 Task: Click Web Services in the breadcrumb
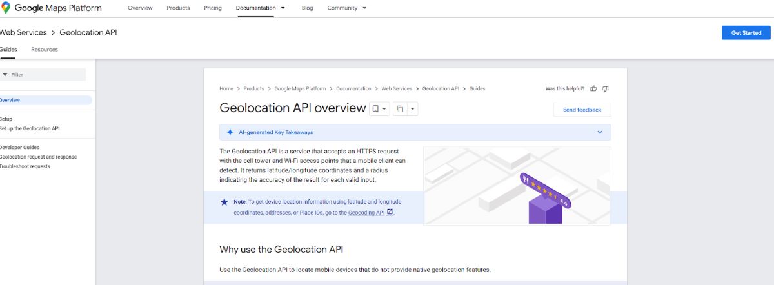(x=397, y=88)
